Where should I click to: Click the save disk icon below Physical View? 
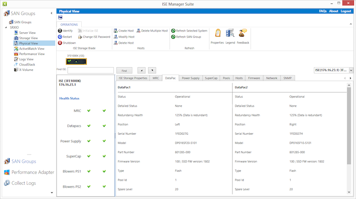click(x=60, y=17)
